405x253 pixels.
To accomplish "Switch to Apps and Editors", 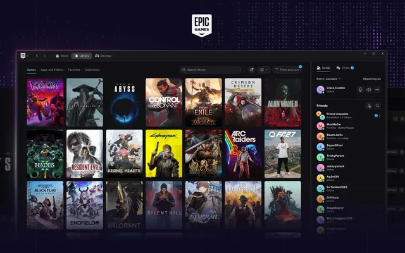I will pos(52,70).
